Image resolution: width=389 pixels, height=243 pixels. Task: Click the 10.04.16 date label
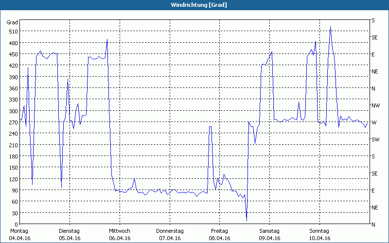pyautogui.click(x=319, y=238)
